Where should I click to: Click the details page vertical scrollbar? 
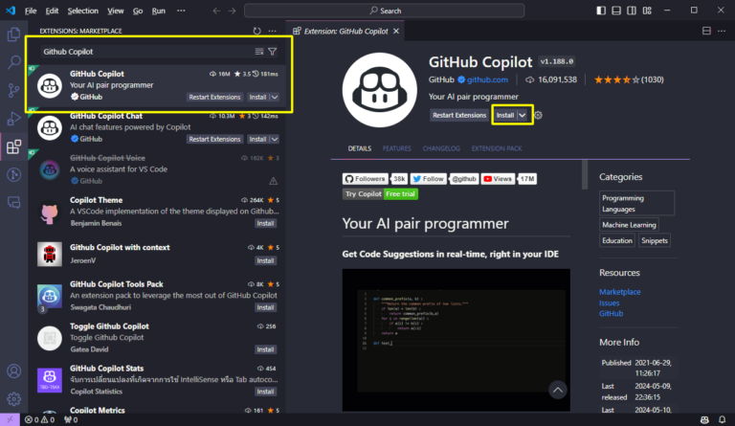[585, 174]
